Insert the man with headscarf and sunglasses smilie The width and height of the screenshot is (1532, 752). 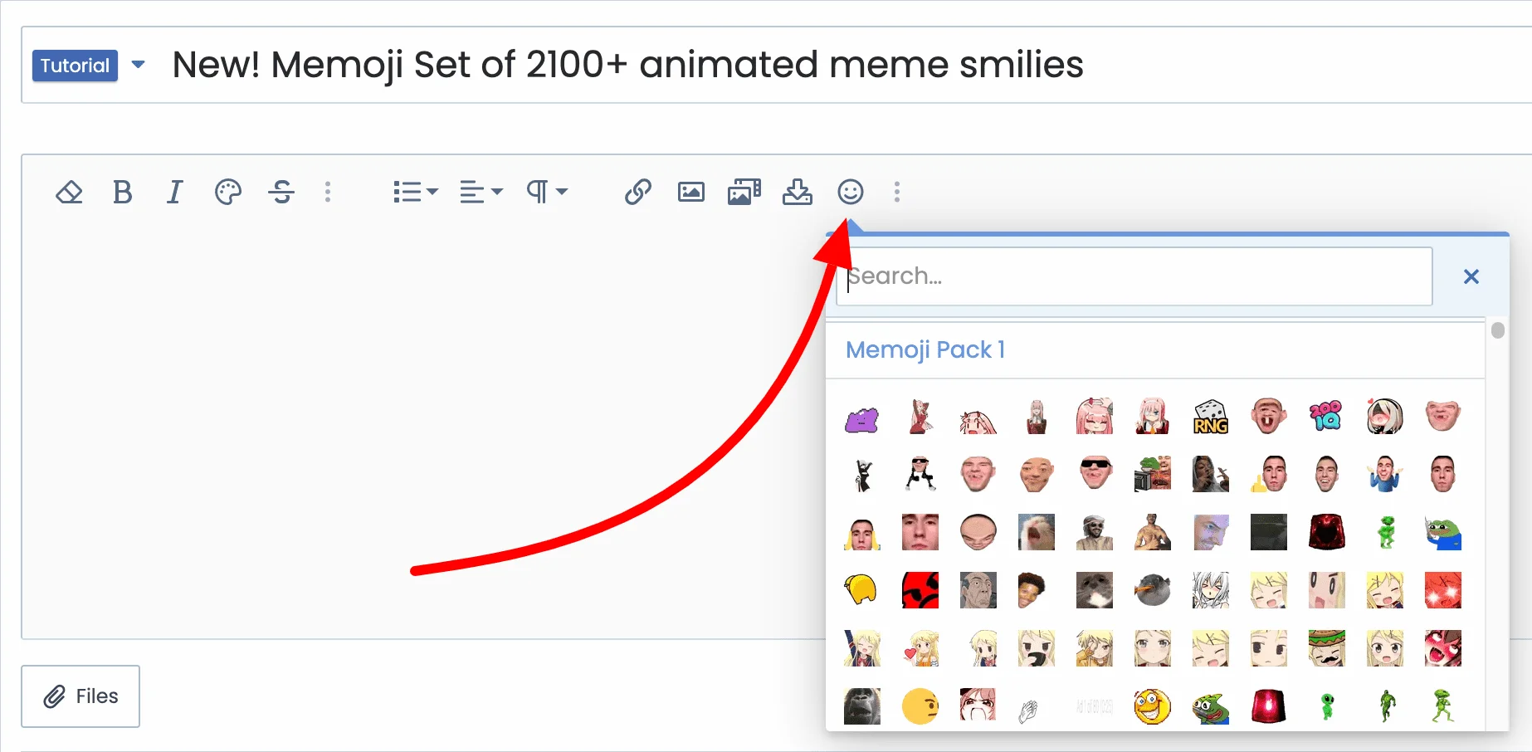[1095, 532]
